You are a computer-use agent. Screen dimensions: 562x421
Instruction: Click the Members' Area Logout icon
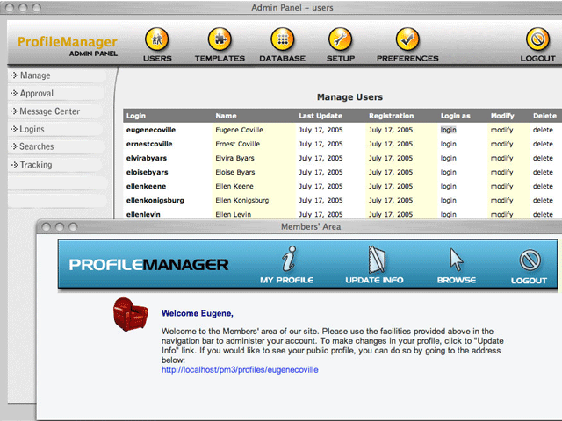click(529, 261)
